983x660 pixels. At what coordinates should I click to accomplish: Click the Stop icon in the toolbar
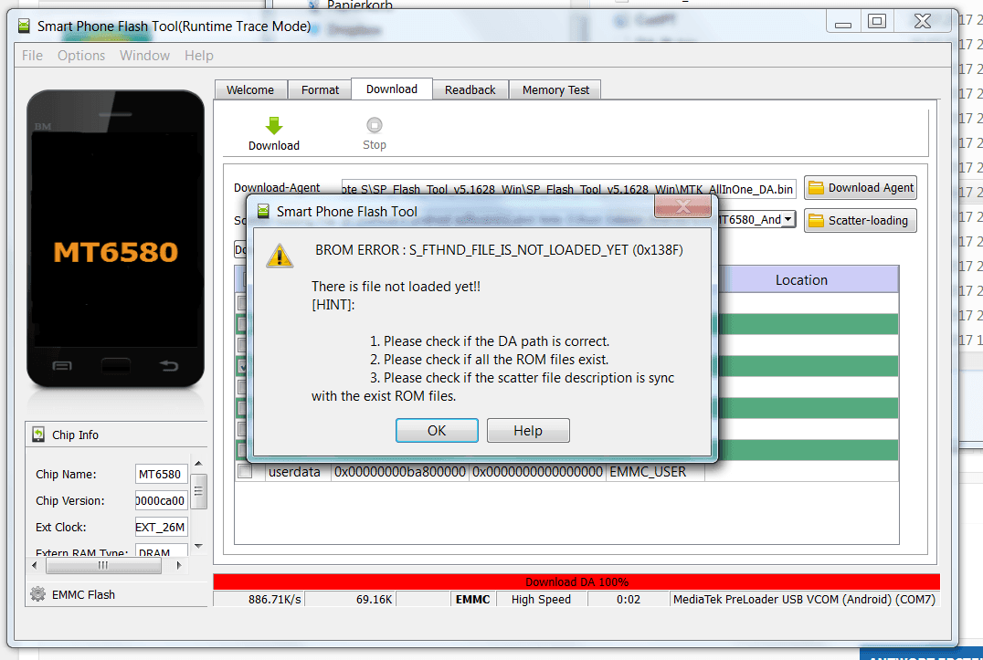pos(375,125)
